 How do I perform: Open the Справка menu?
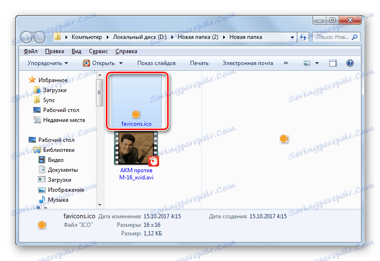[x=126, y=51]
